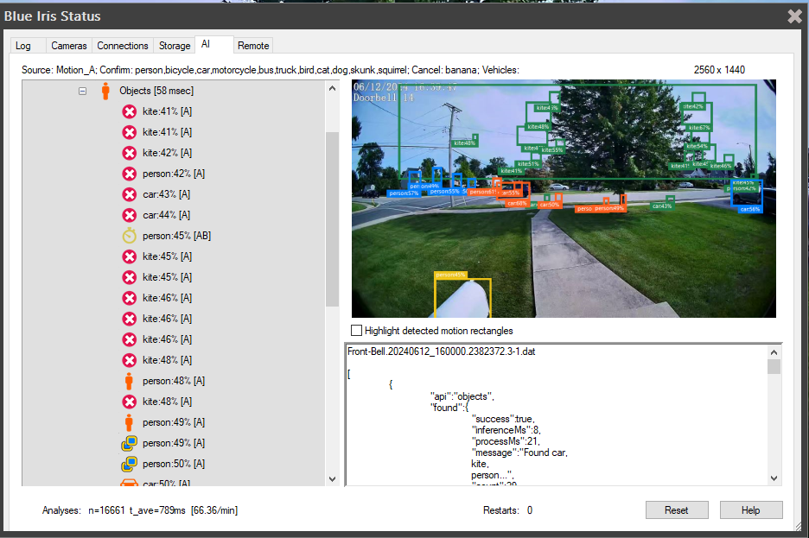This screenshot has height=538, width=809.
Task: Click the red X icon next to kite:42% [A]
Action: (x=130, y=153)
